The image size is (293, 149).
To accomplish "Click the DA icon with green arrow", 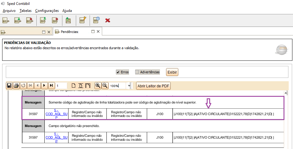I will coord(43,20).
